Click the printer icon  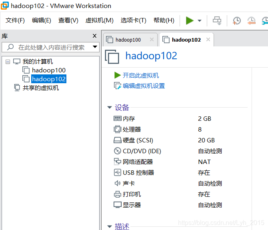tap(118, 194)
